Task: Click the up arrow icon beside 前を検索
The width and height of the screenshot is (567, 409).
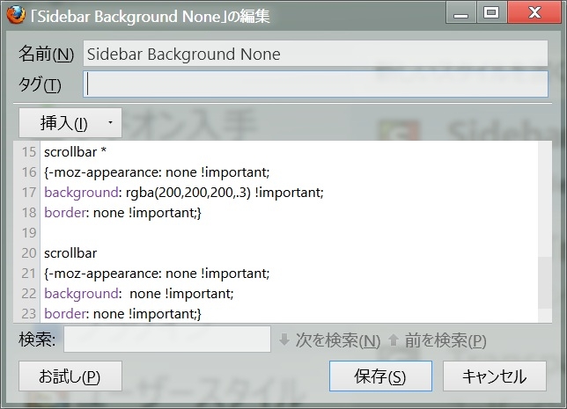Action: [x=394, y=340]
